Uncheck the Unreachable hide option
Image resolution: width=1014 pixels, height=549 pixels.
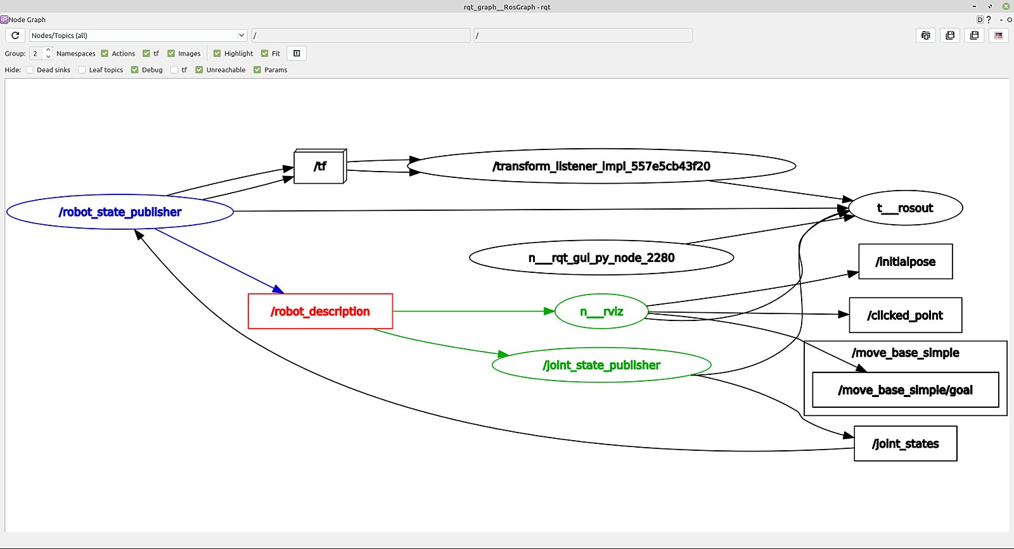(x=199, y=70)
